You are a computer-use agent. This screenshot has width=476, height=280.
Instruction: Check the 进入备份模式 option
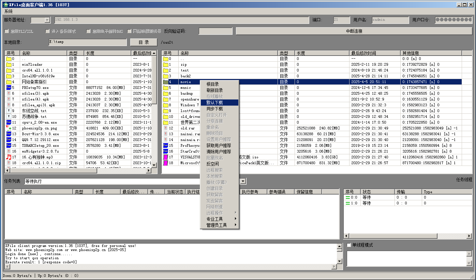[47, 31]
